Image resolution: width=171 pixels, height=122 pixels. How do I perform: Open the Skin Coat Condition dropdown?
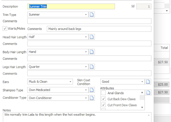142,82
